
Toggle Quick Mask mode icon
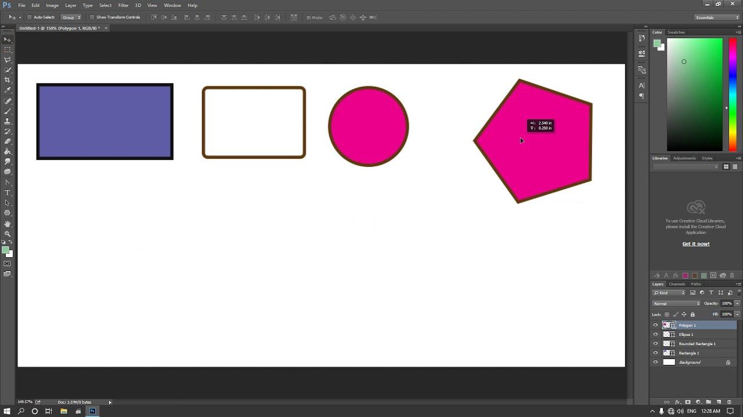[8, 264]
